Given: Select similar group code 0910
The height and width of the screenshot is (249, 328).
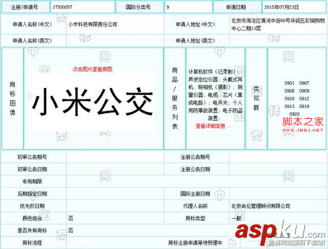Looking at the screenshot, I should (289, 98).
